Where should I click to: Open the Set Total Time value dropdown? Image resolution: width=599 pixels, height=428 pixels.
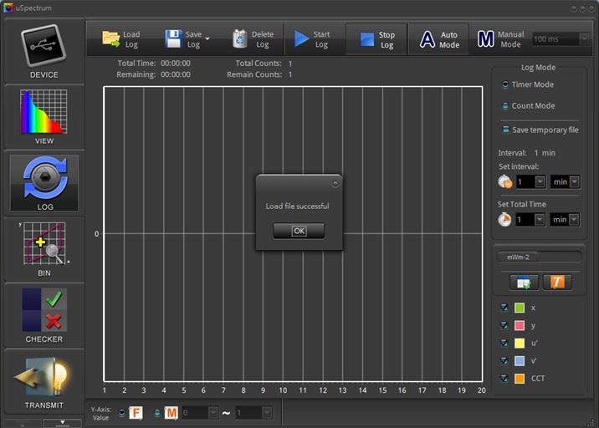click(540, 220)
